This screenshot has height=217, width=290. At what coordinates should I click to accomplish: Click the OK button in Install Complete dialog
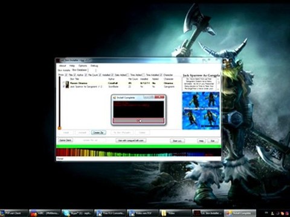point(138,121)
